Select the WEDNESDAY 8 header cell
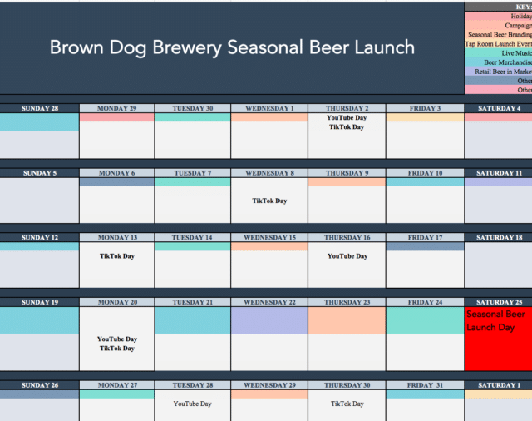The width and height of the screenshot is (532, 421). pos(269,173)
